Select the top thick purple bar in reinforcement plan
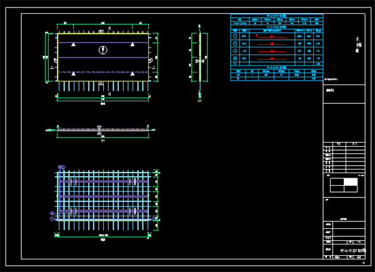The width and height of the screenshot is (375, 272). pyautogui.click(x=103, y=181)
